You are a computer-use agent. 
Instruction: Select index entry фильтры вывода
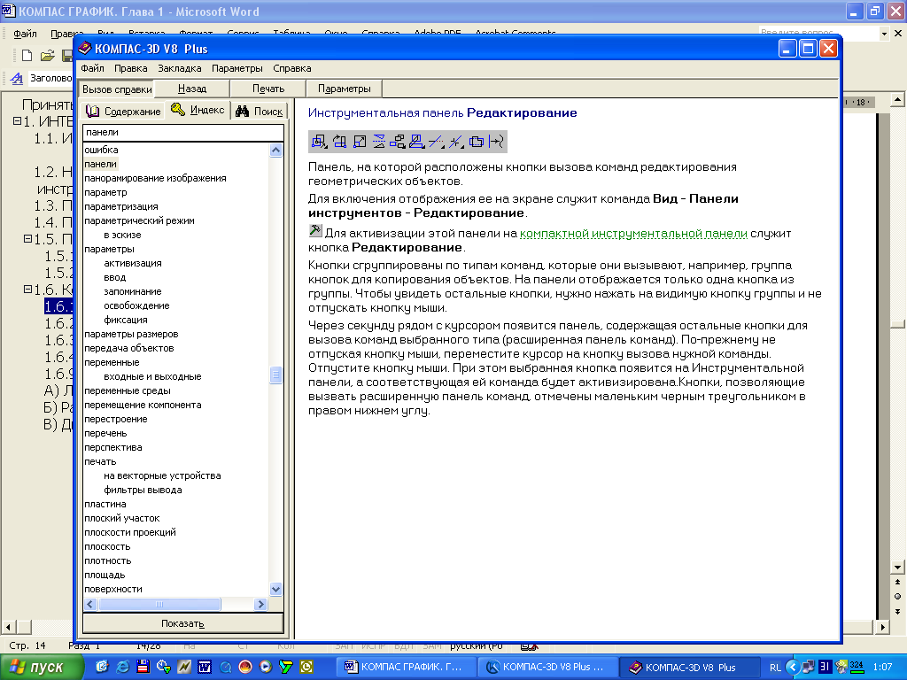pyautogui.click(x=143, y=490)
